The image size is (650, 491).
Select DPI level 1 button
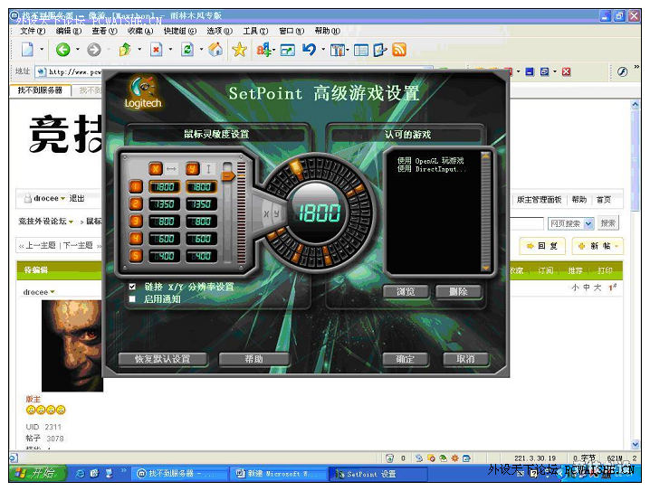(136, 187)
